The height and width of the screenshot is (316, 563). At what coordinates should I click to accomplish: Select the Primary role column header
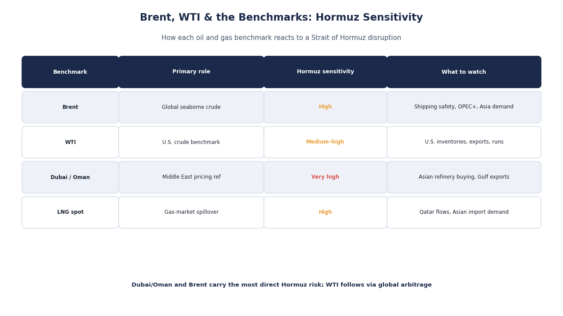tap(191, 72)
